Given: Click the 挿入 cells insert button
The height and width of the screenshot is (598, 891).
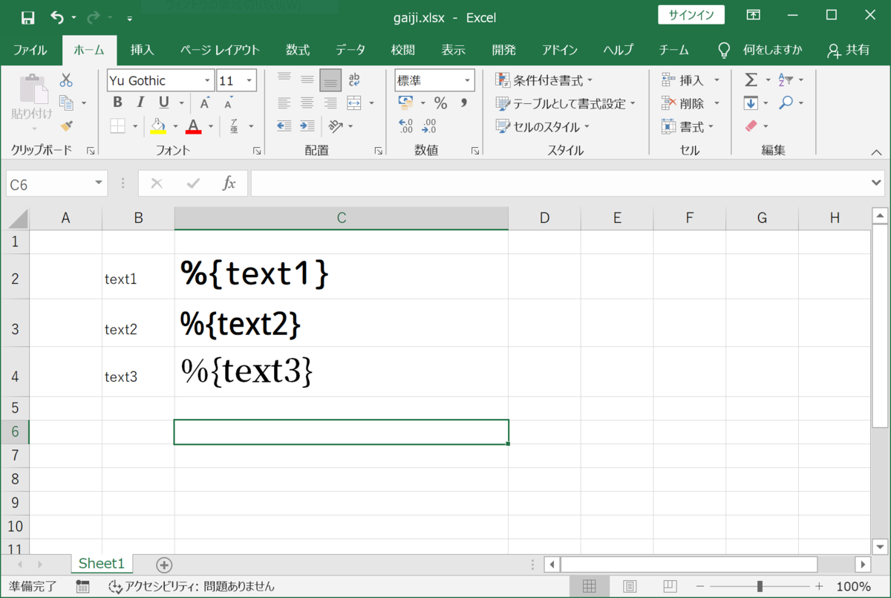Looking at the screenshot, I should [691, 79].
